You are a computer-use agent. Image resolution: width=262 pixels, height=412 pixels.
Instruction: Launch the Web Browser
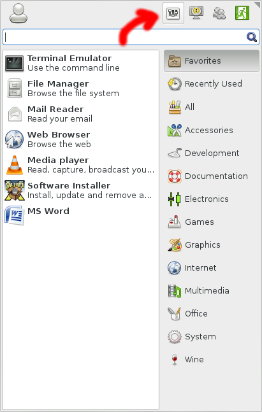[80, 139]
